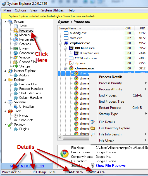This screenshot has width=148, height=176.
Task: Select the Shell Extensions puzzle icon
Action: point(16,93)
